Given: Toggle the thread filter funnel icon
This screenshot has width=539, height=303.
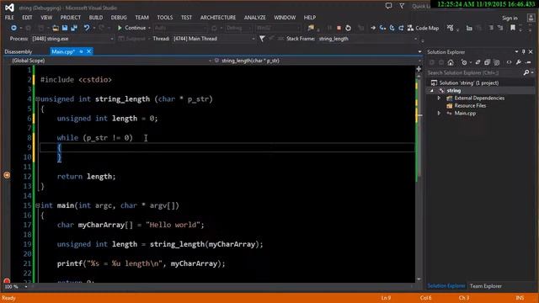Looking at the screenshot, I should pyautogui.click(x=262, y=39).
